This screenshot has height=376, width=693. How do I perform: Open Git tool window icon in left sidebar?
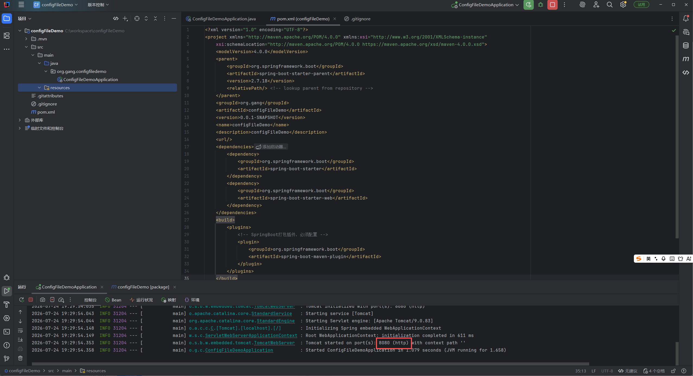click(7, 359)
